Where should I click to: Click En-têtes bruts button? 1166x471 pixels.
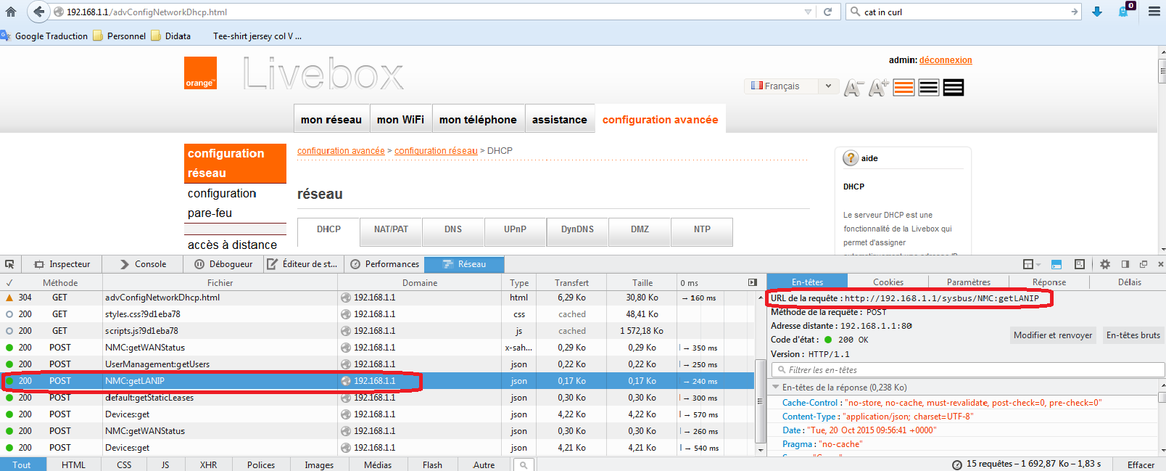click(1133, 335)
